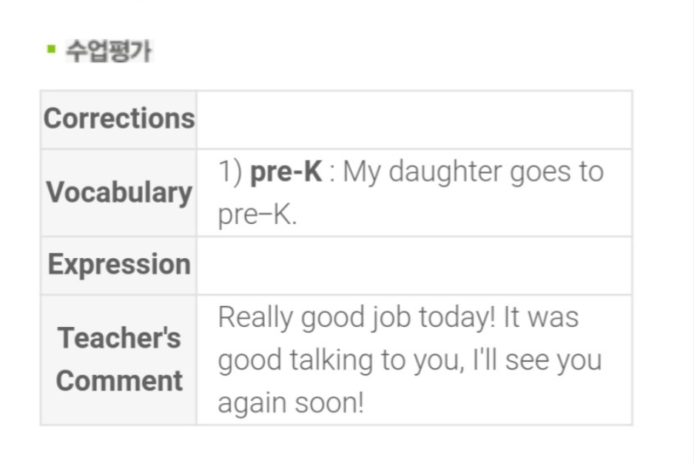Click the empty Expression content cell
The width and height of the screenshot is (694, 463).
click(x=414, y=266)
